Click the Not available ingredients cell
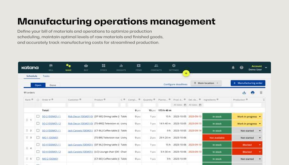This screenshot has width=289, height=165. coord(217,138)
